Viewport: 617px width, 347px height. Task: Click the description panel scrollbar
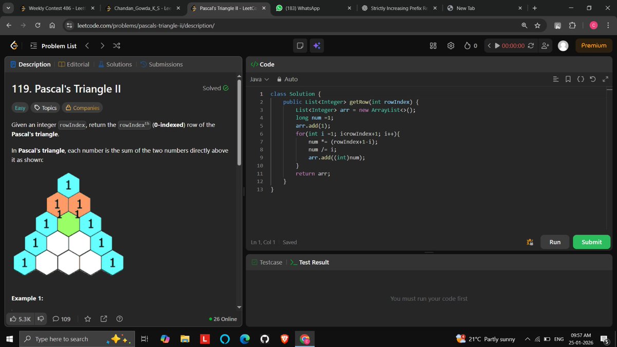(239, 122)
